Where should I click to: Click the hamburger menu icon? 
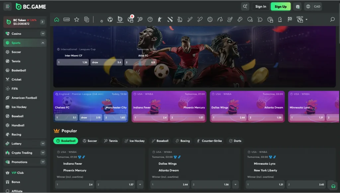pos(7,6)
